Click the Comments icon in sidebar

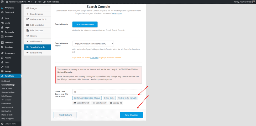2,32
